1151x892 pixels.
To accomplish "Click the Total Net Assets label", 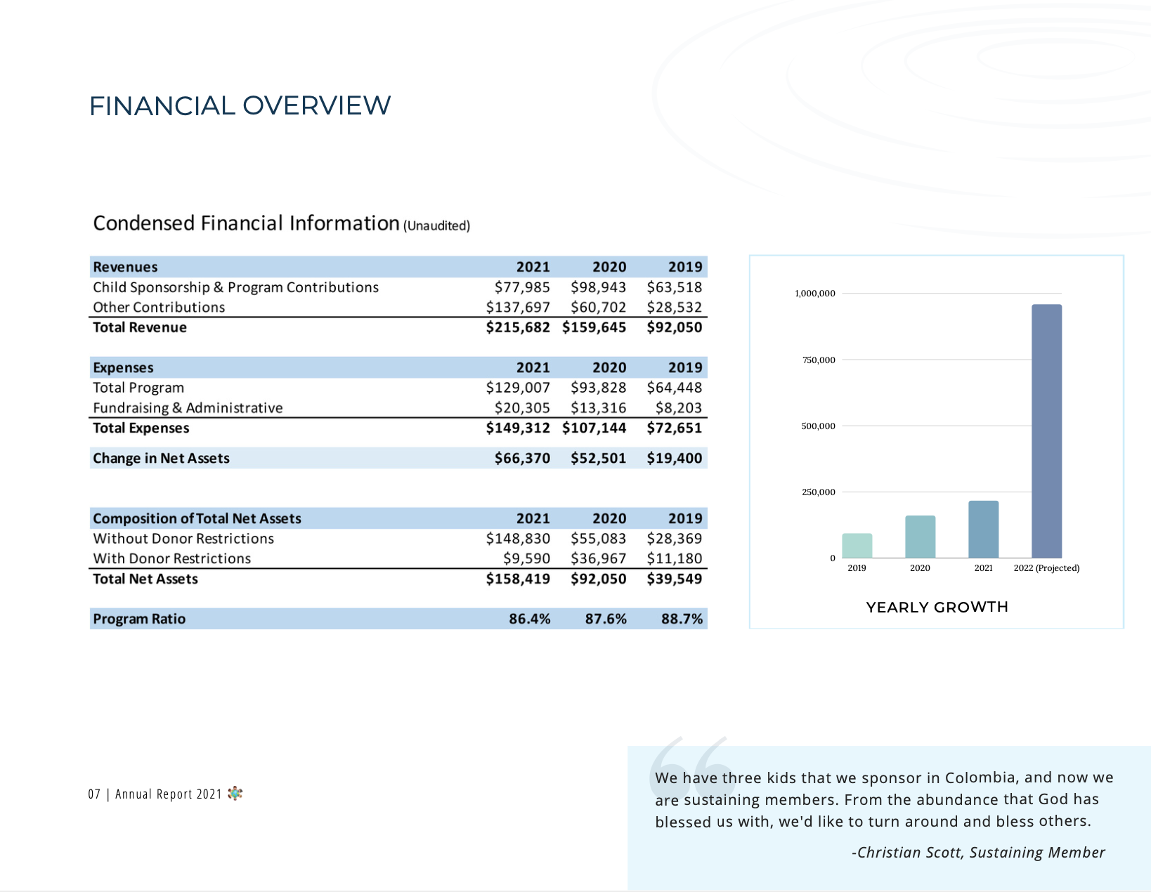I will point(145,579).
